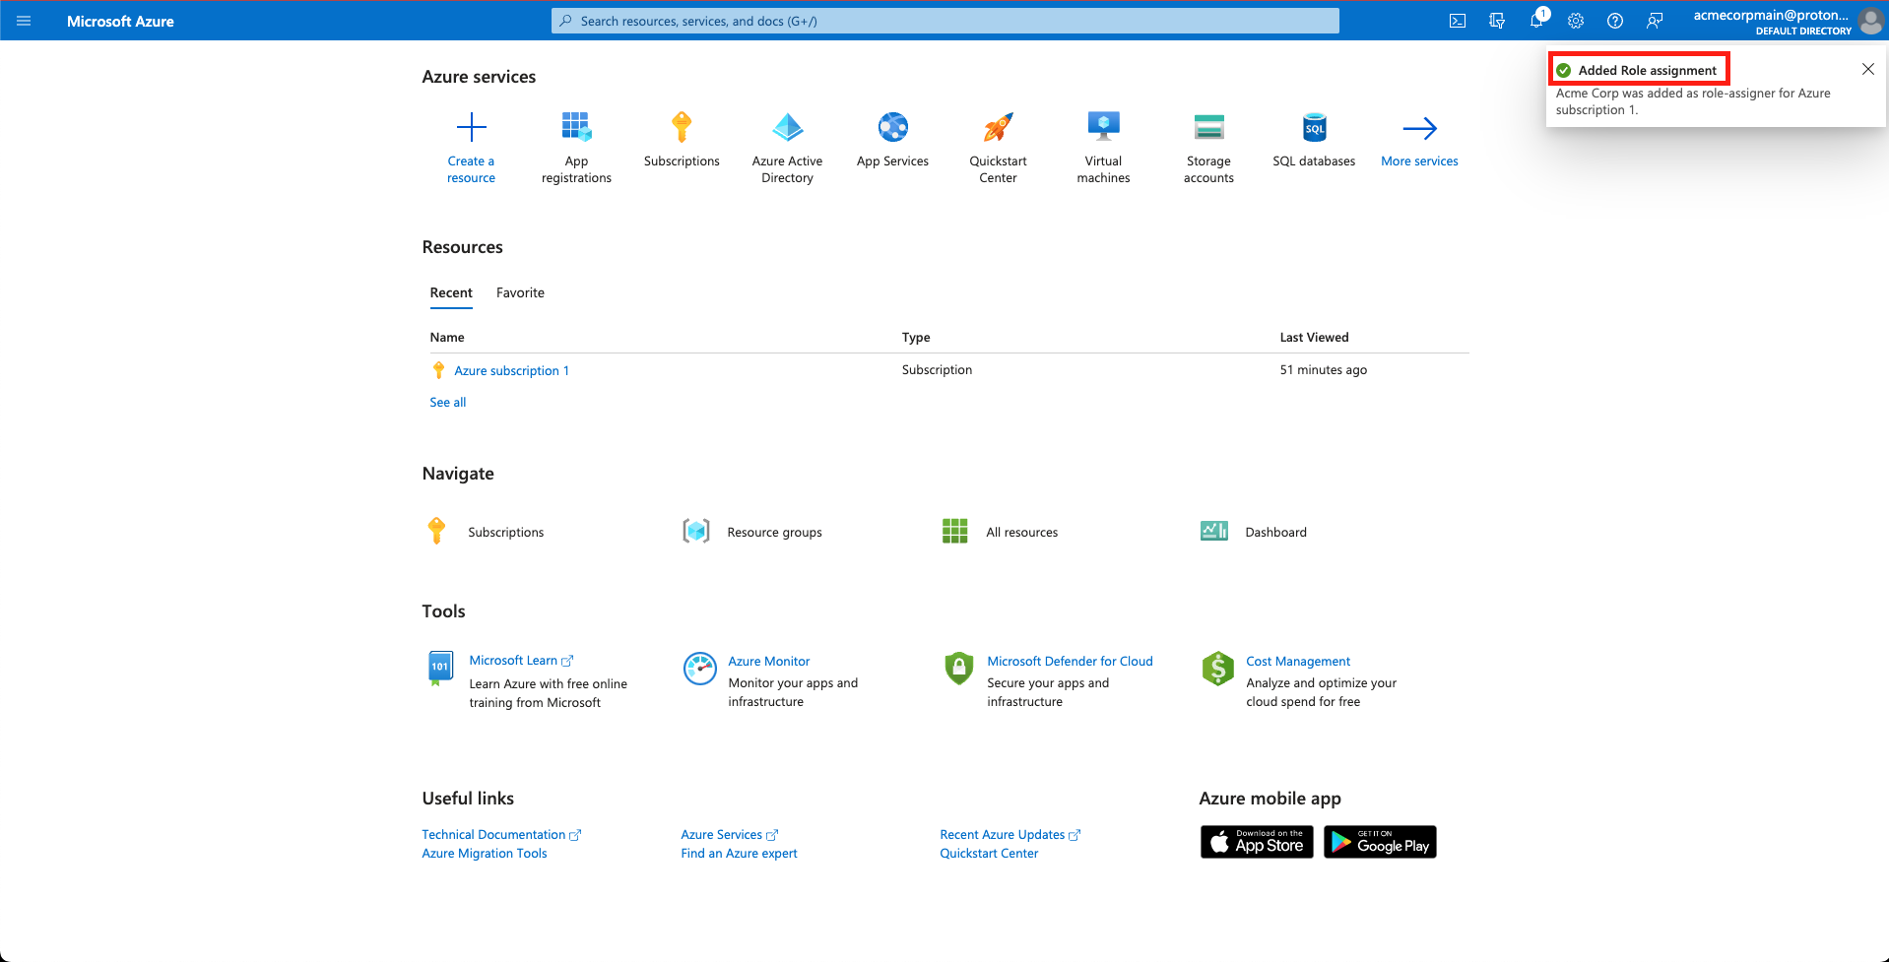Image resolution: width=1889 pixels, height=962 pixels.
Task: Open Microsoft Defender for Cloud link
Action: [1070, 661]
